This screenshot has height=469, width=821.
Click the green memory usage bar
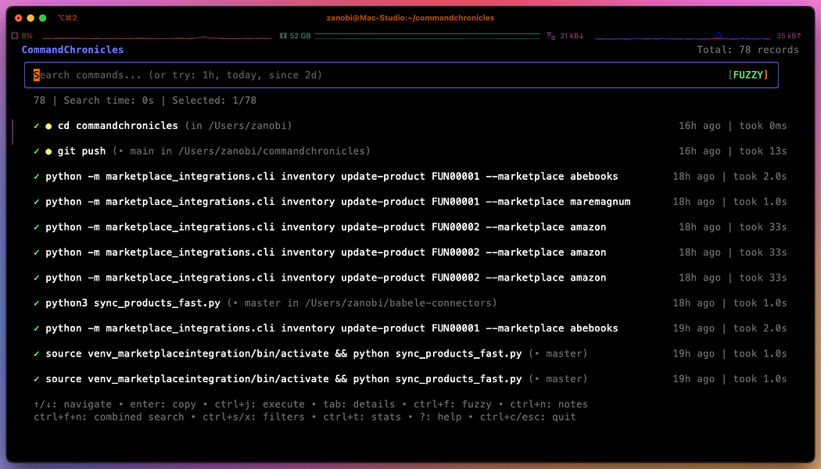(427, 36)
